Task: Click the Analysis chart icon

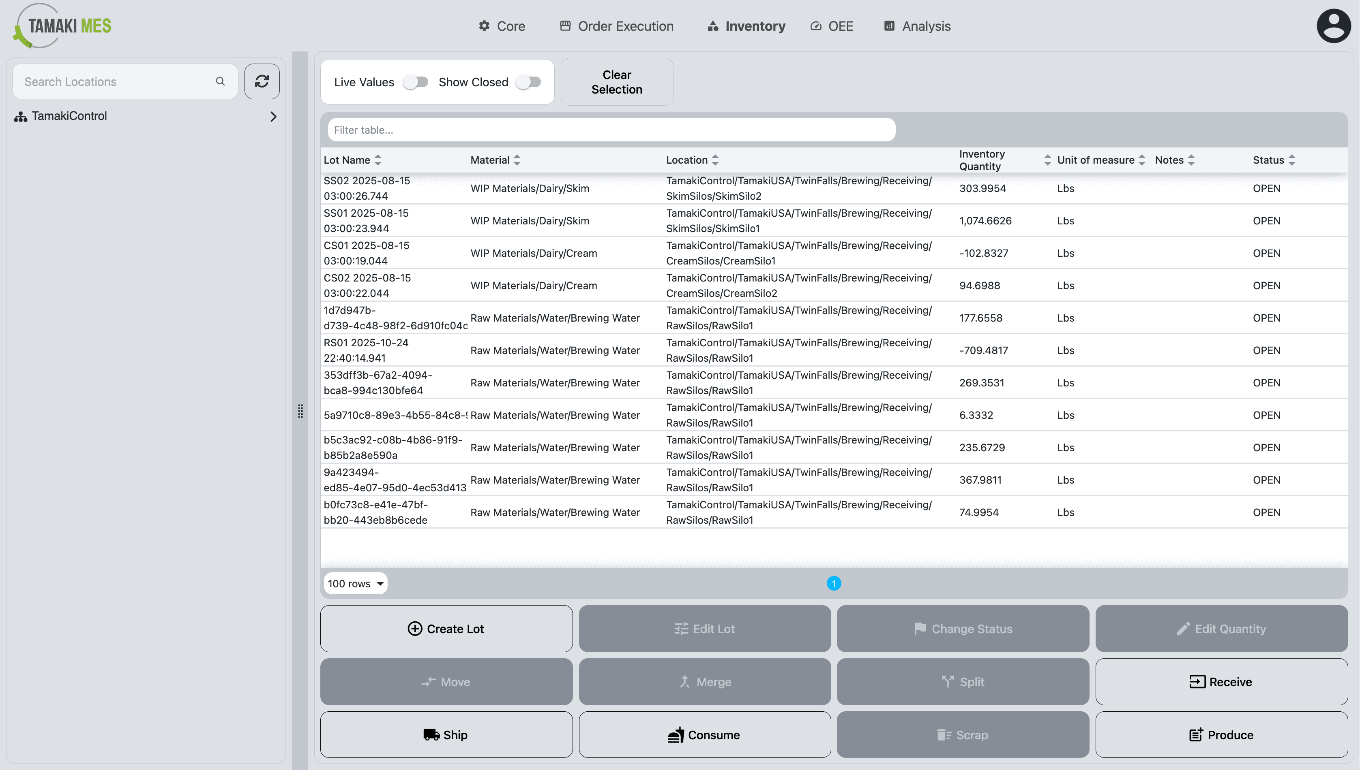Action: click(x=889, y=26)
